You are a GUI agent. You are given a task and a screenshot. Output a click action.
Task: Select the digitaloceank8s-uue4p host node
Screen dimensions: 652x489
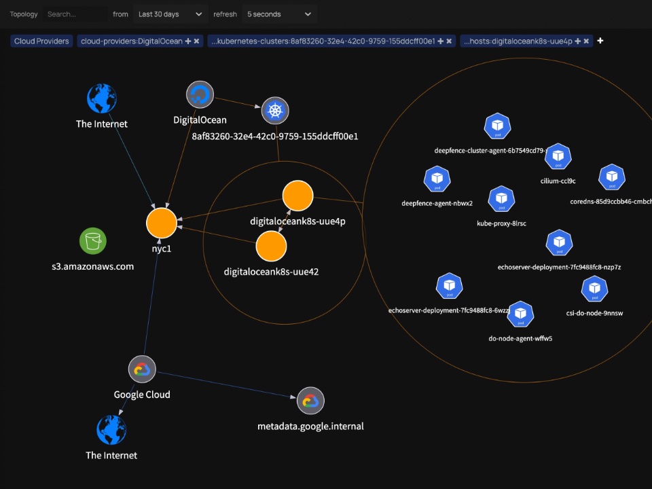(297, 196)
